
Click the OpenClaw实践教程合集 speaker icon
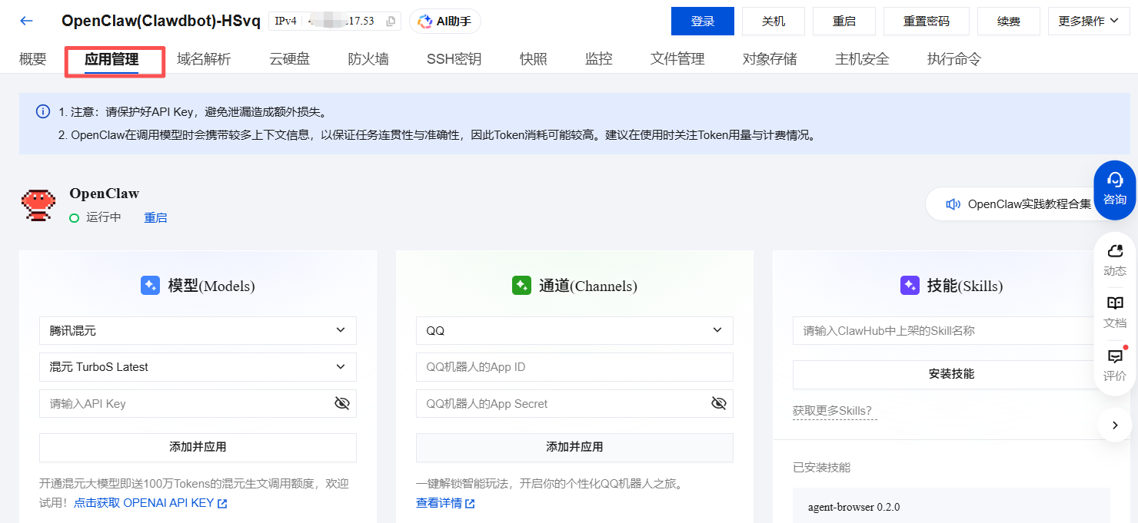click(x=953, y=204)
